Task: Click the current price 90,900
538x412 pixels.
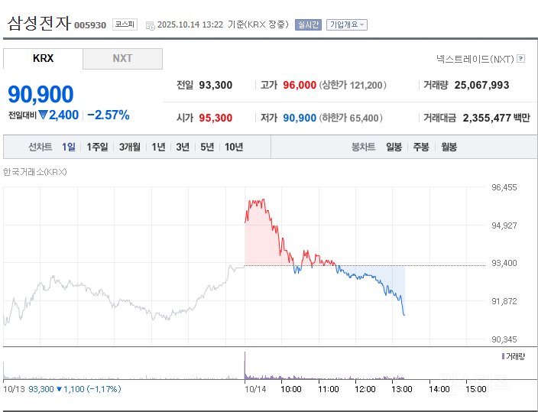Action: point(41,94)
